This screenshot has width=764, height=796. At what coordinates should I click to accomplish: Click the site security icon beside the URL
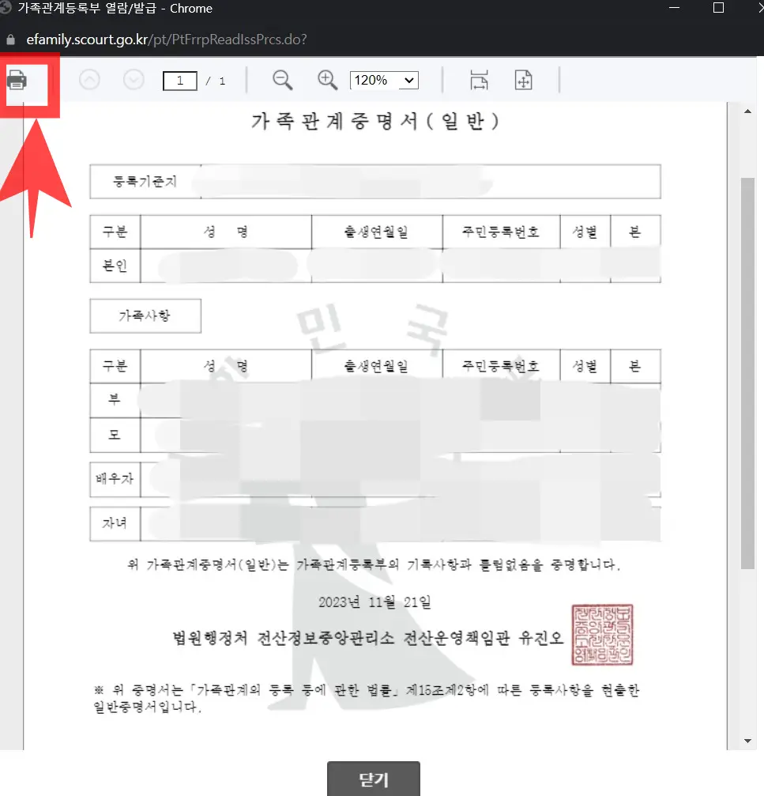coord(11,37)
